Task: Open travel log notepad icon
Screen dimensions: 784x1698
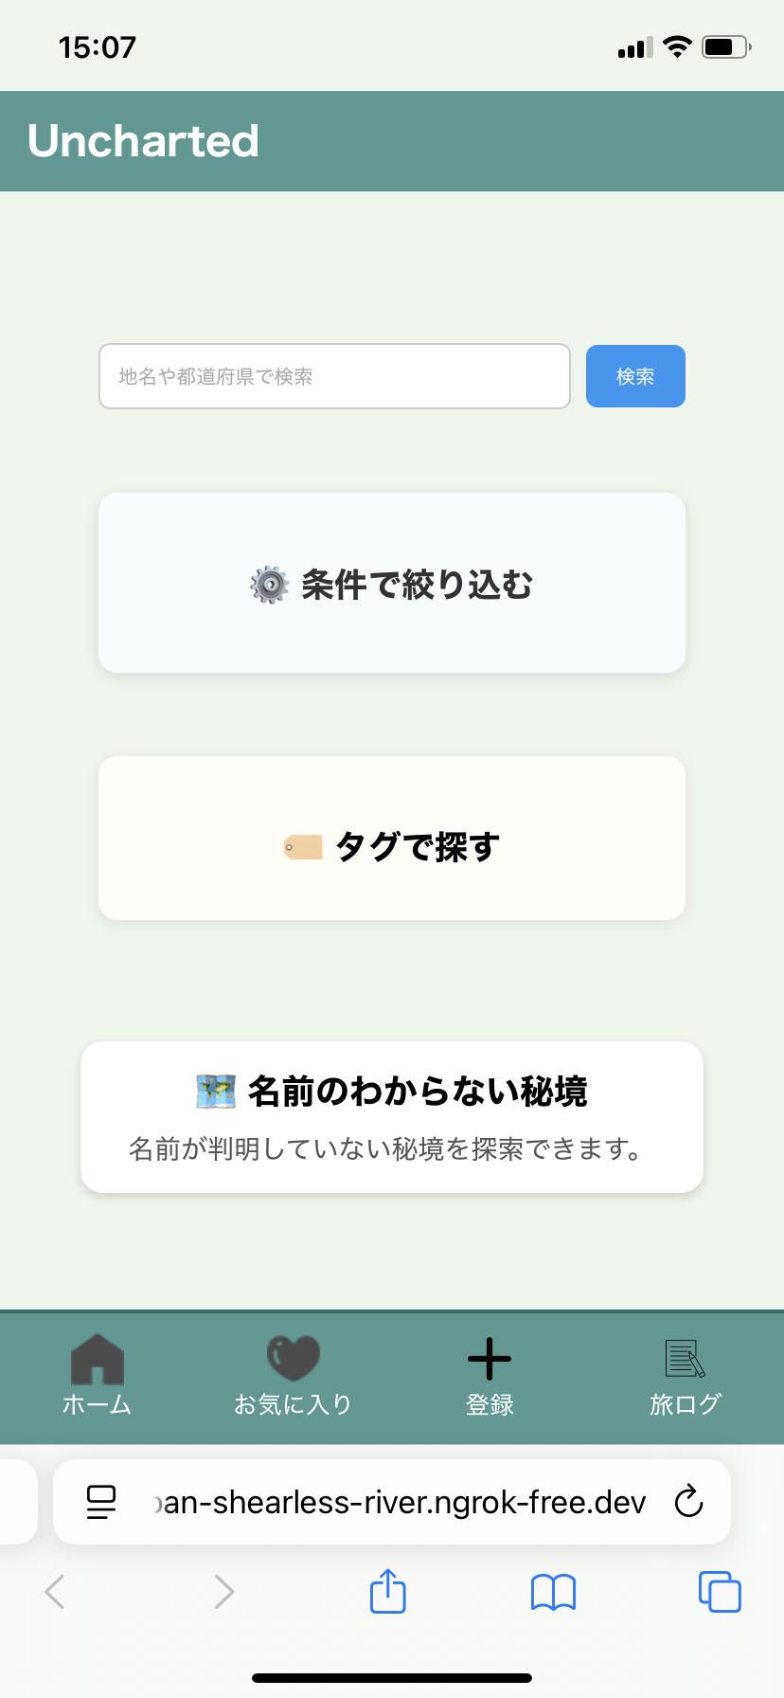Action: pyautogui.click(x=685, y=1359)
